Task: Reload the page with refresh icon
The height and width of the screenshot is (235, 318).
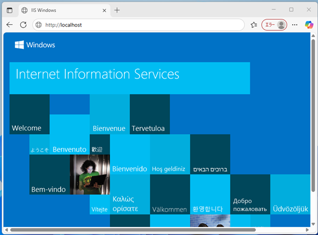Action: (23, 25)
